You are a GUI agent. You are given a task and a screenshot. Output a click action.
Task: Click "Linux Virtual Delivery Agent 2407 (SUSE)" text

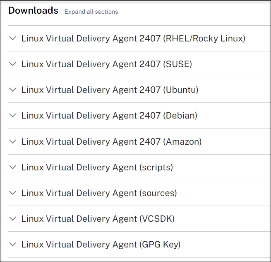pos(106,64)
